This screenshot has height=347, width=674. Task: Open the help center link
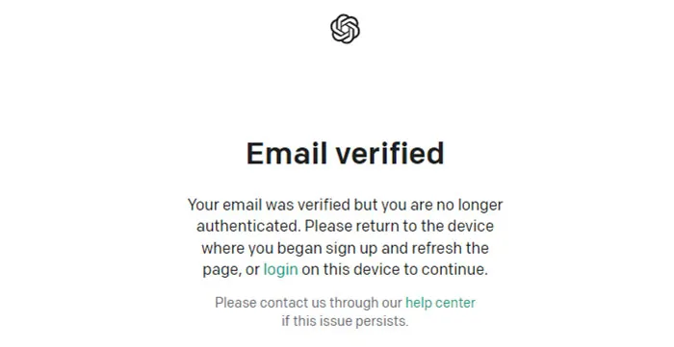coord(441,303)
